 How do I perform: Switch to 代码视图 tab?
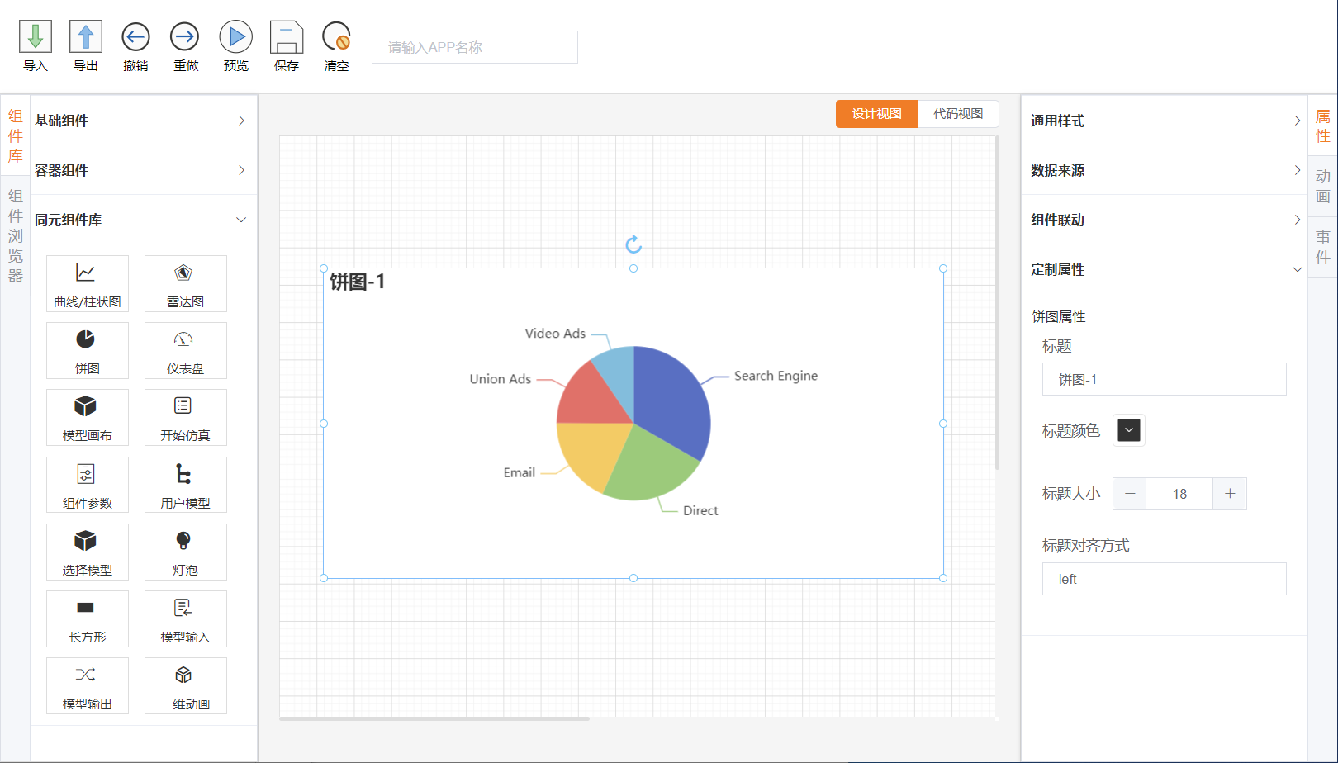(958, 114)
